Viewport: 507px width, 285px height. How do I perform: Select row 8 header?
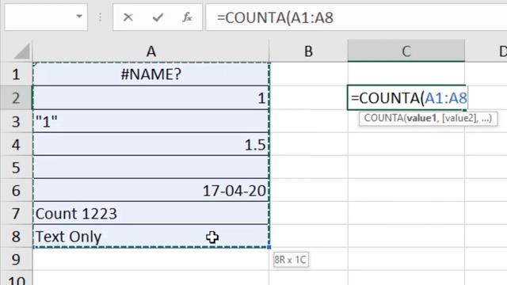16,236
